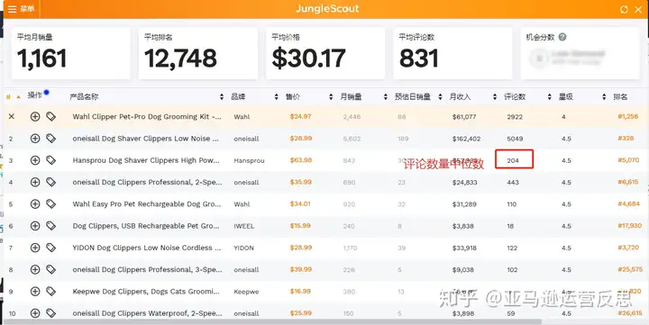Sort by the # column arrow
The height and width of the screenshot is (325, 649).
[x=18, y=96]
